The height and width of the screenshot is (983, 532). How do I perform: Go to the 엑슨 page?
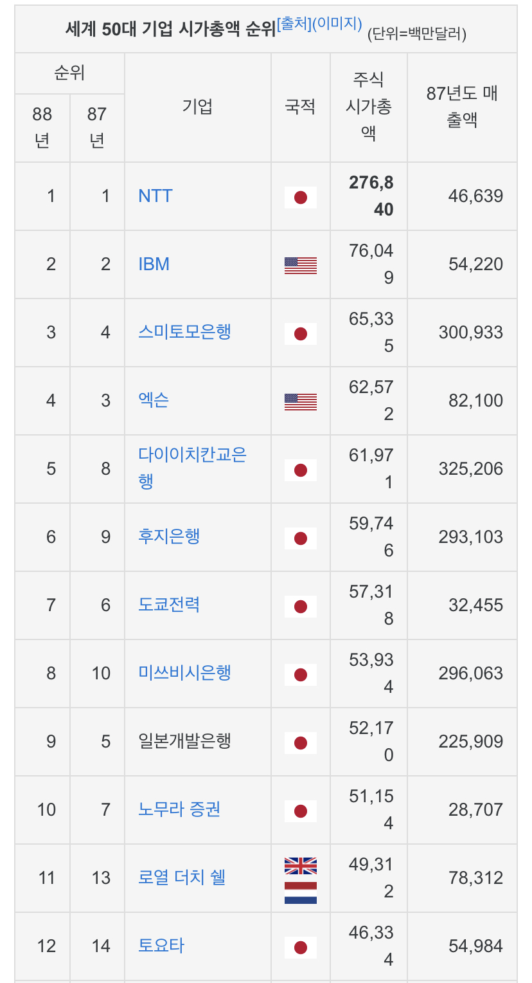point(154,400)
